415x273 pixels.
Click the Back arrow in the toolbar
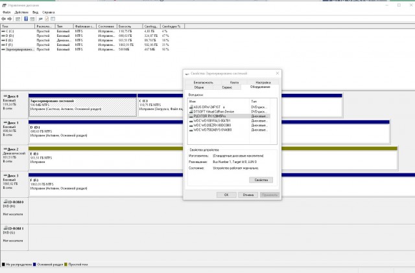point(3,19)
